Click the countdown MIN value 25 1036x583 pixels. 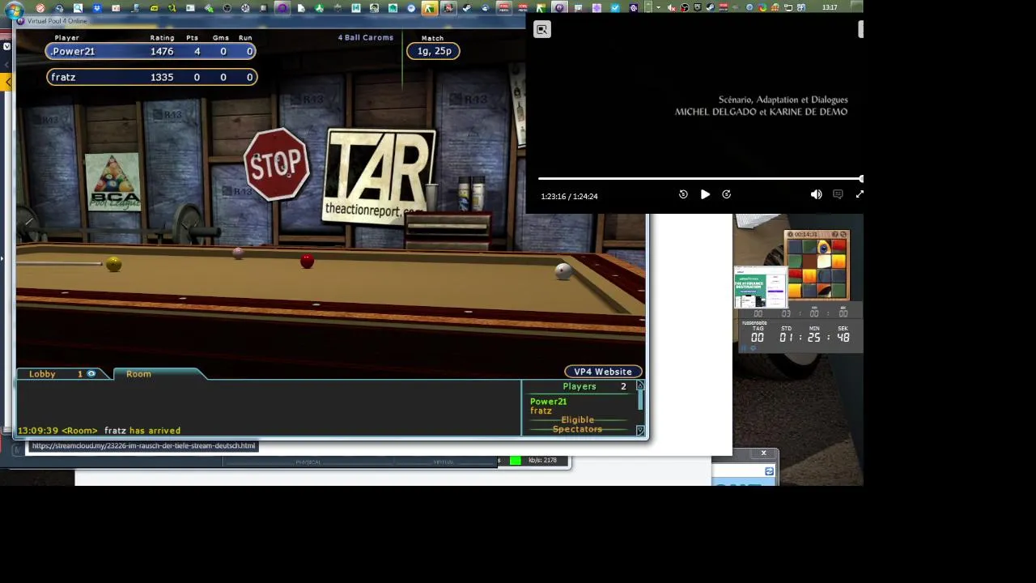(x=814, y=337)
